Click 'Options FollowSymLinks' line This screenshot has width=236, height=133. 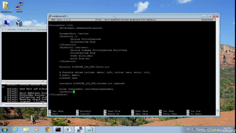(x=85, y=39)
